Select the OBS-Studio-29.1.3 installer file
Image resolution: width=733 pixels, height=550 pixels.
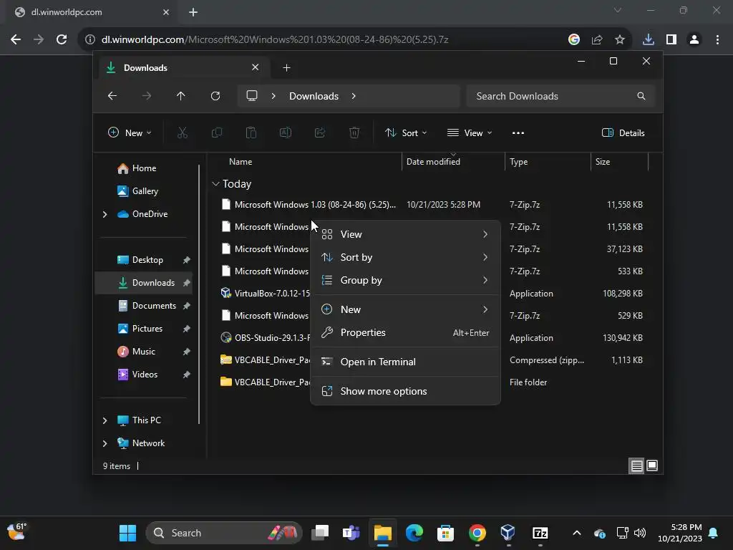pos(265,338)
